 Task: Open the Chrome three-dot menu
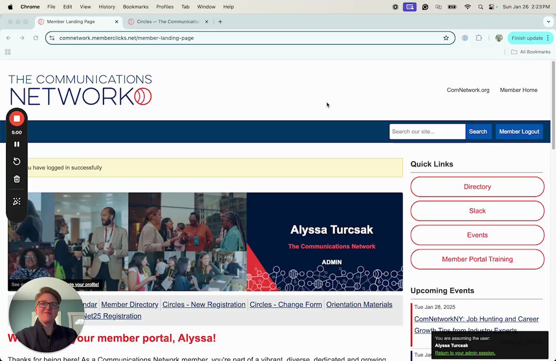(x=548, y=38)
